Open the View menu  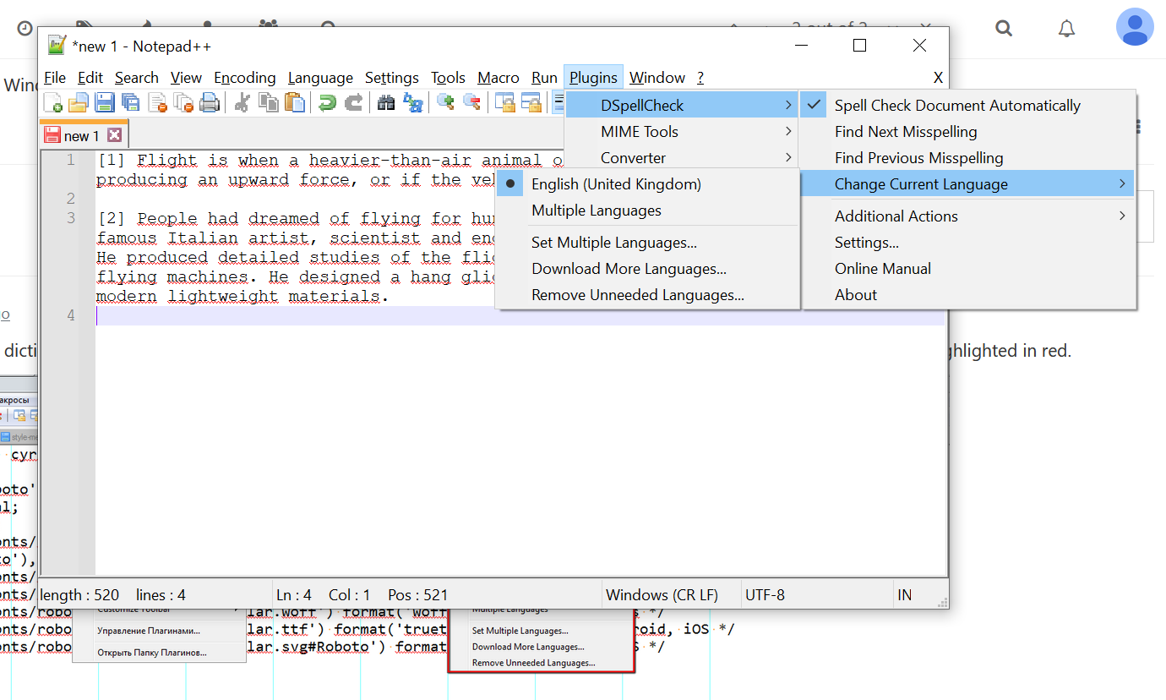coord(186,78)
